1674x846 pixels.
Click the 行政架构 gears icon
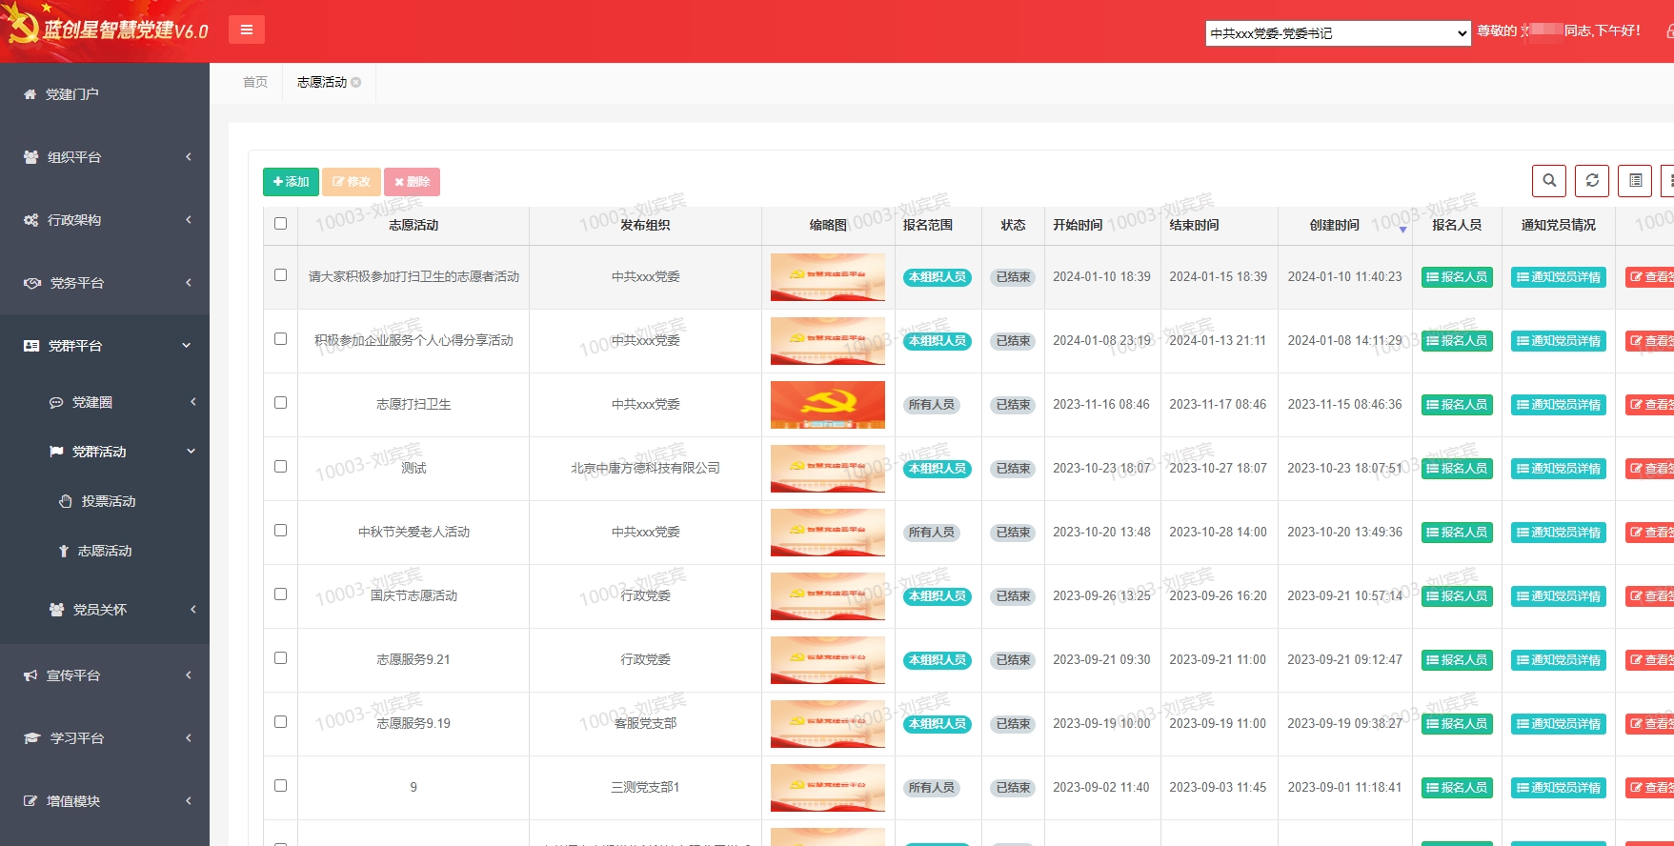[31, 220]
